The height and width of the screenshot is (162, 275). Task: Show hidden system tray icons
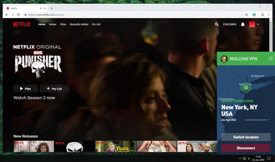coord(240,159)
